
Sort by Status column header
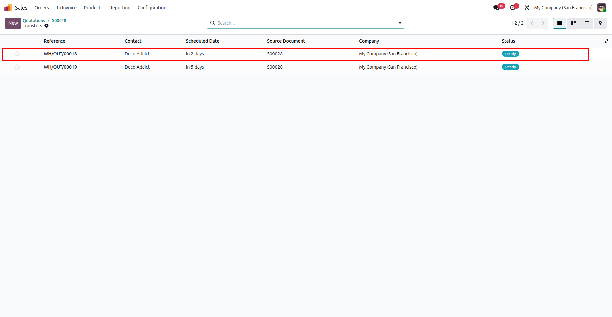tap(508, 41)
